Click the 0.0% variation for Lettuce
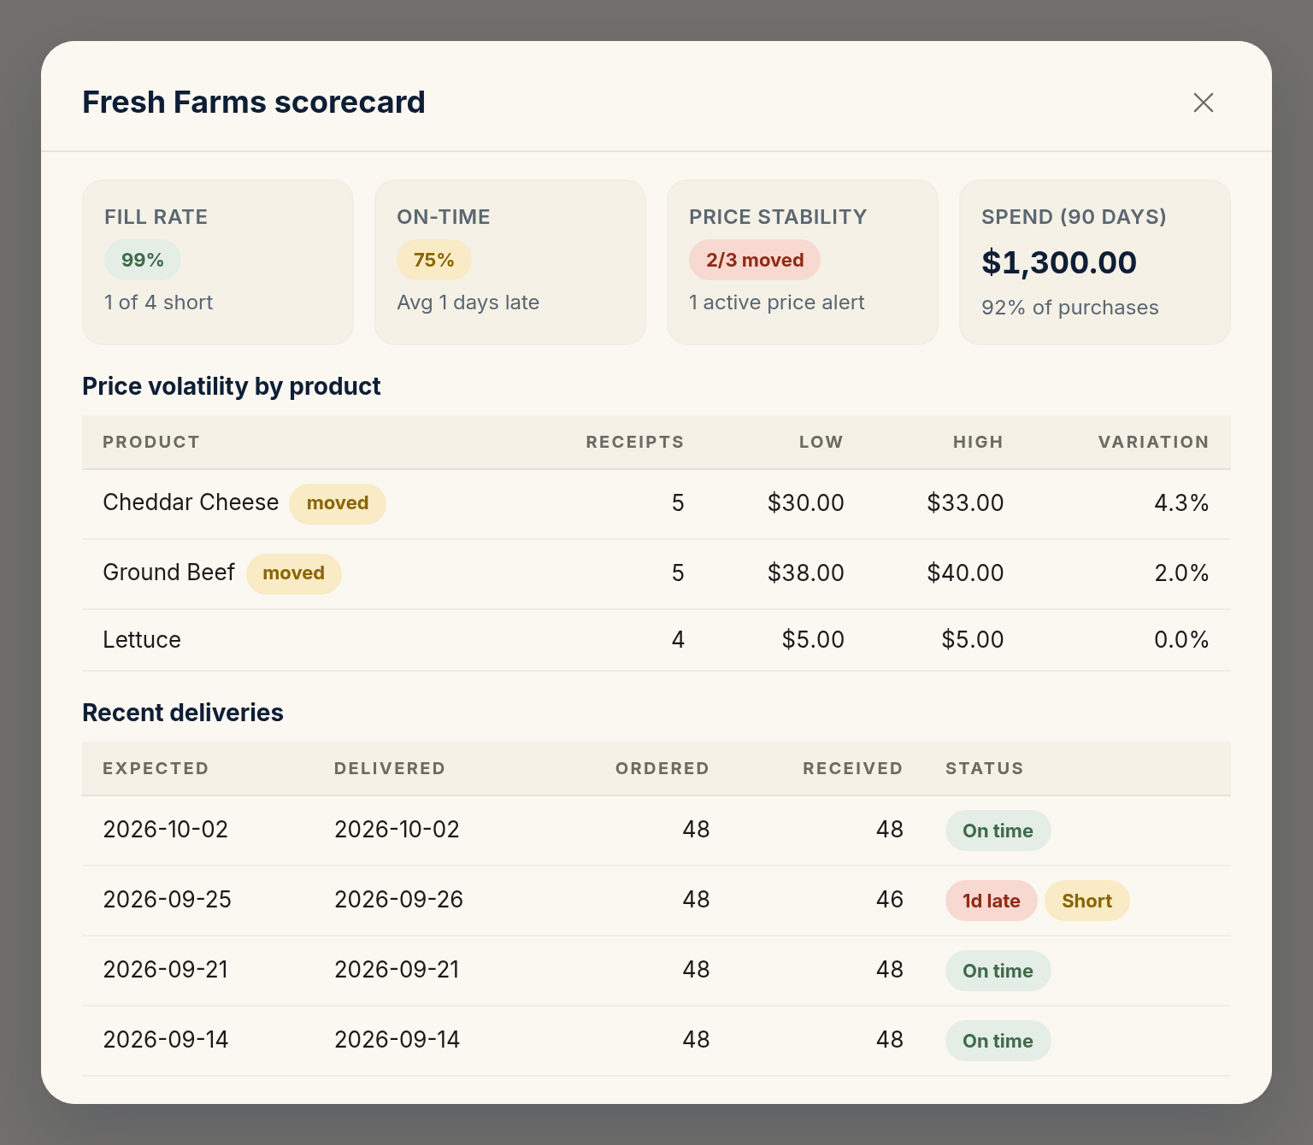1313x1145 pixels. tap(1181, 640)
